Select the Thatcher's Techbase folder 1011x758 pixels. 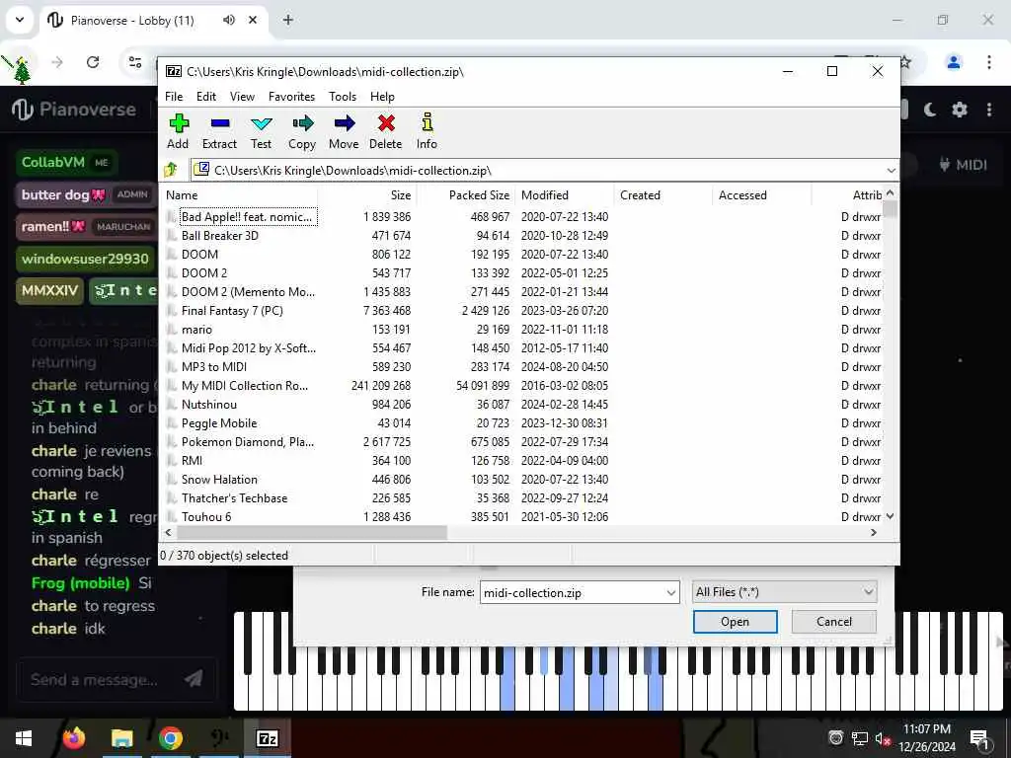(x=234, y=498)
